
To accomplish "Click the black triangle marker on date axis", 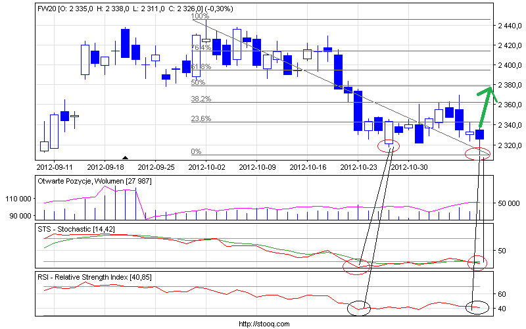I will pyautogui.click(x=125, y=157).
